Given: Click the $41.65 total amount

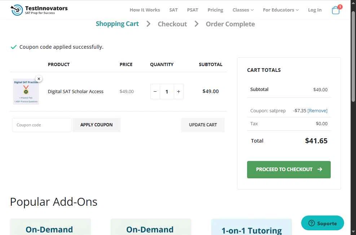Looking at the screenshot, I should coord(316,141).
